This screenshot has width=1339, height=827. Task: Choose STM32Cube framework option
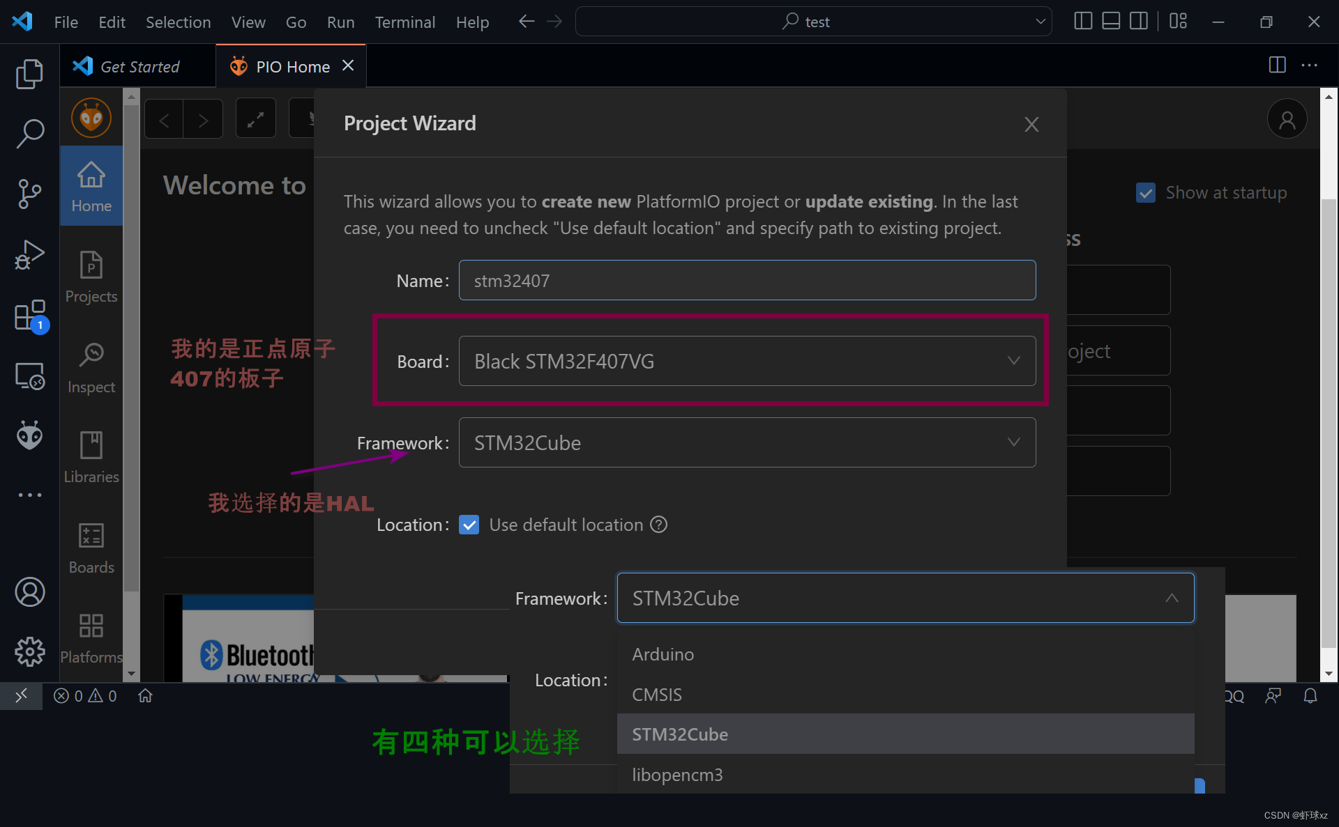[x=905, y=734]
